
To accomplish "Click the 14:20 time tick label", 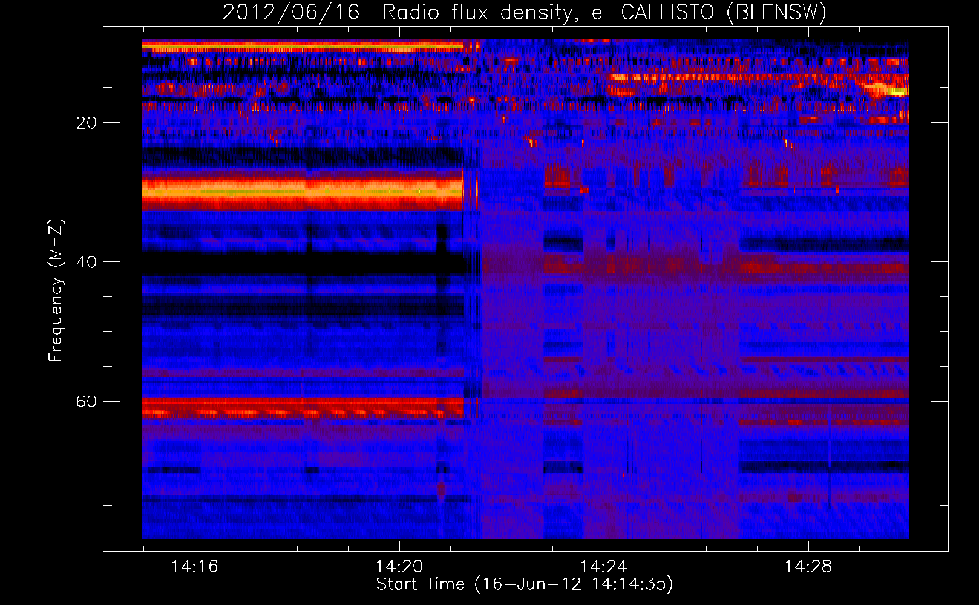I will coord(399,567).
